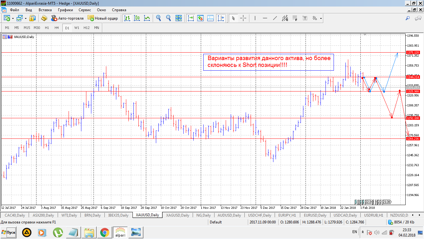Toggle chart auto scroll

(190, 18)
